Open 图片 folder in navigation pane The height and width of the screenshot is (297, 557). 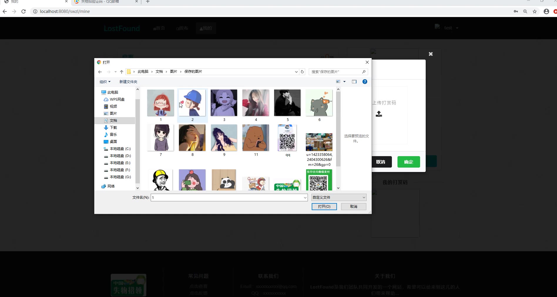click(110, 114)
